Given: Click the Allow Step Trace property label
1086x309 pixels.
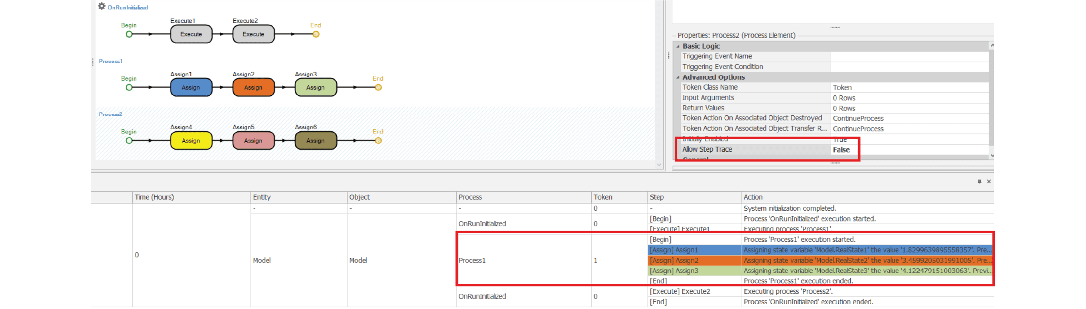Looking at the screenshot, I should tap(707, 150).
